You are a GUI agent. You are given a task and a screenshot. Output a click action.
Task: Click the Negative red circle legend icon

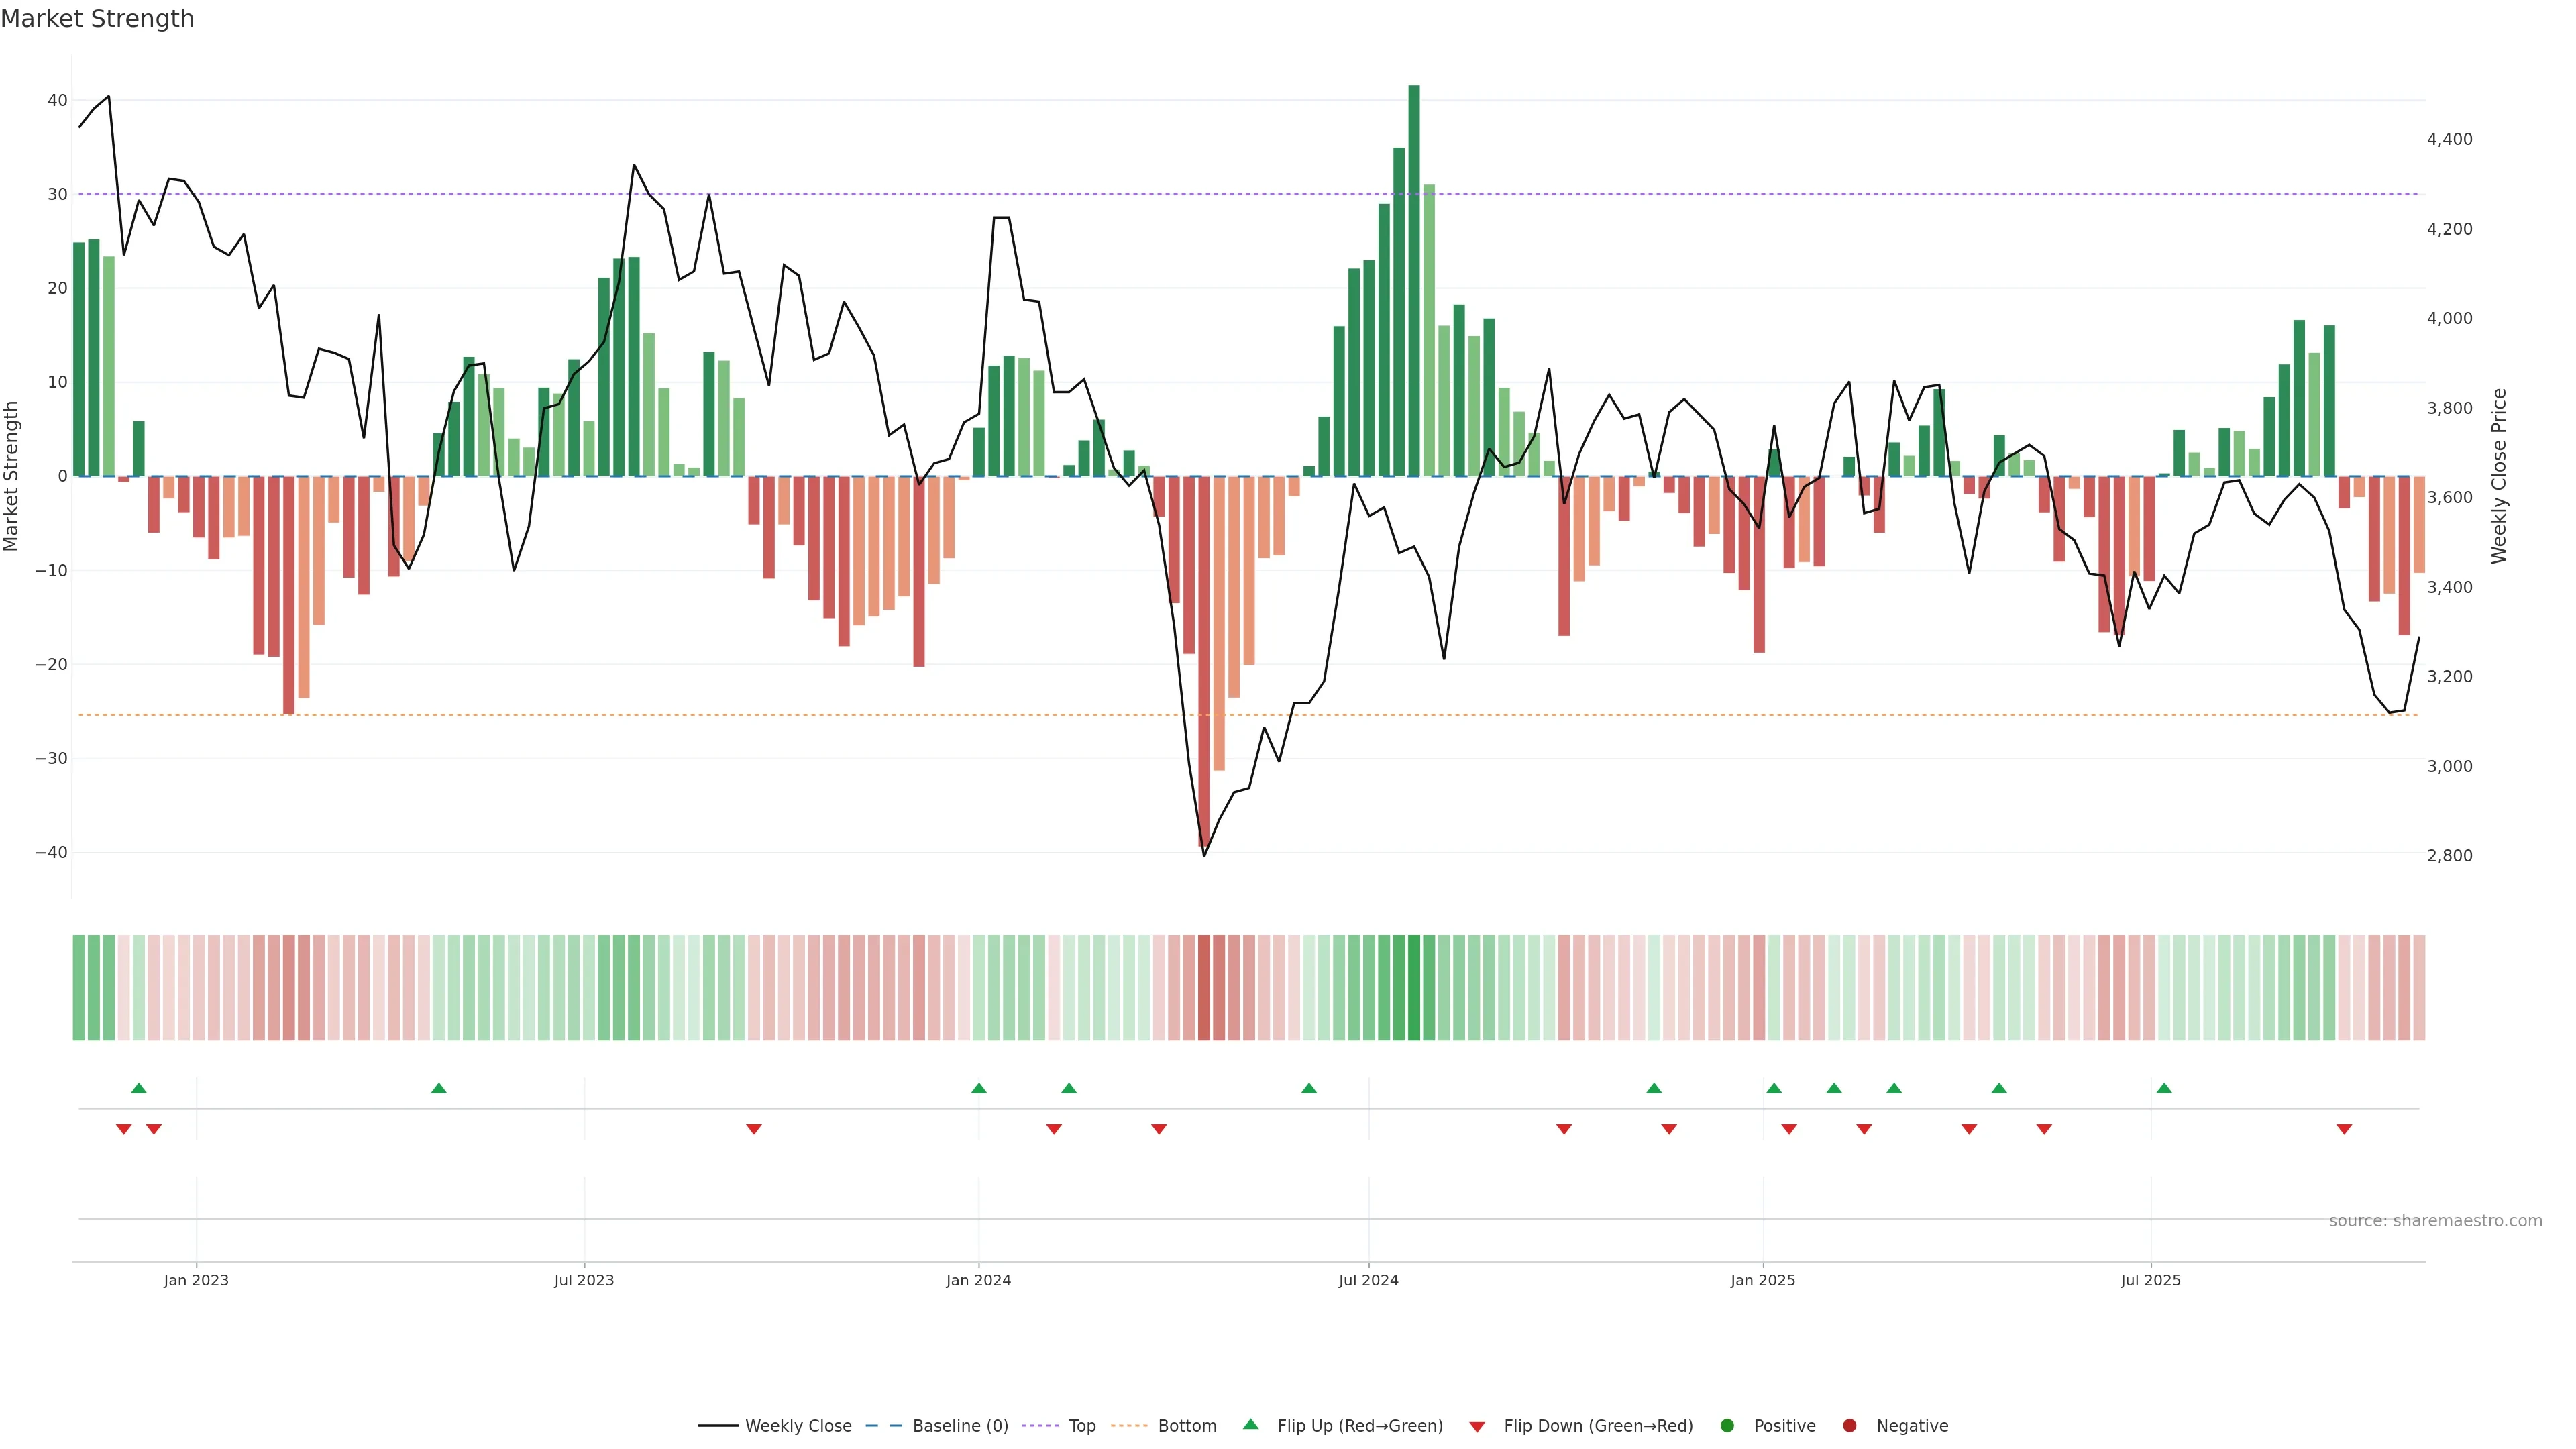click(1849, 1426)
